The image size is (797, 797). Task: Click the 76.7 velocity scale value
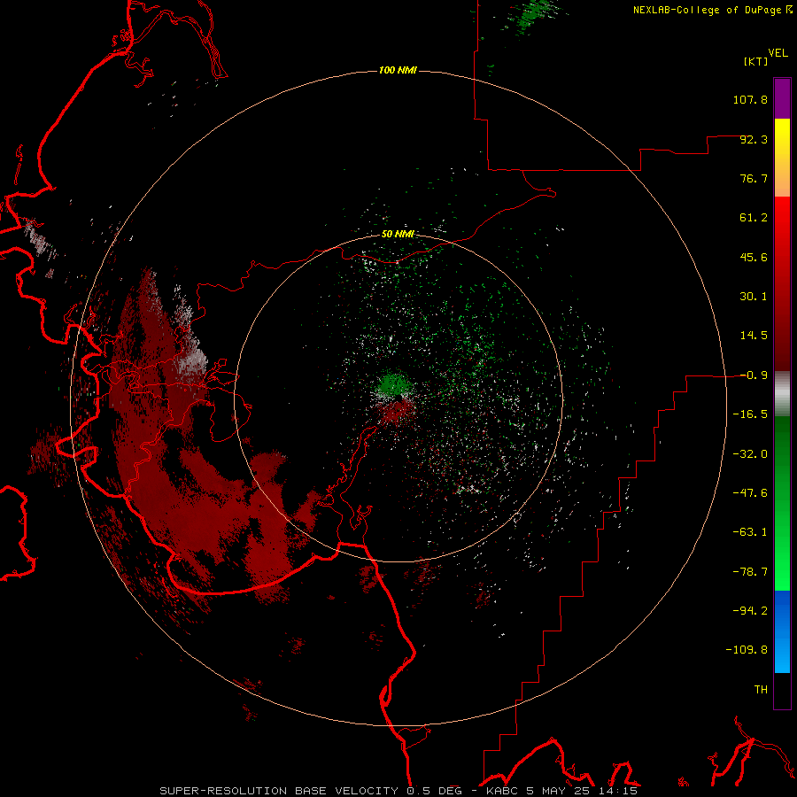754,178
